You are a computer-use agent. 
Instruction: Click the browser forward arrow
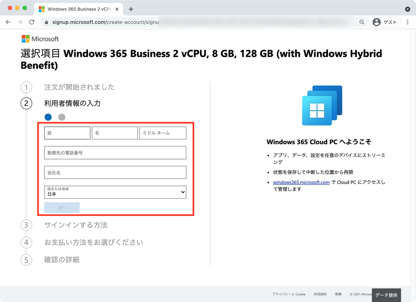20,22
